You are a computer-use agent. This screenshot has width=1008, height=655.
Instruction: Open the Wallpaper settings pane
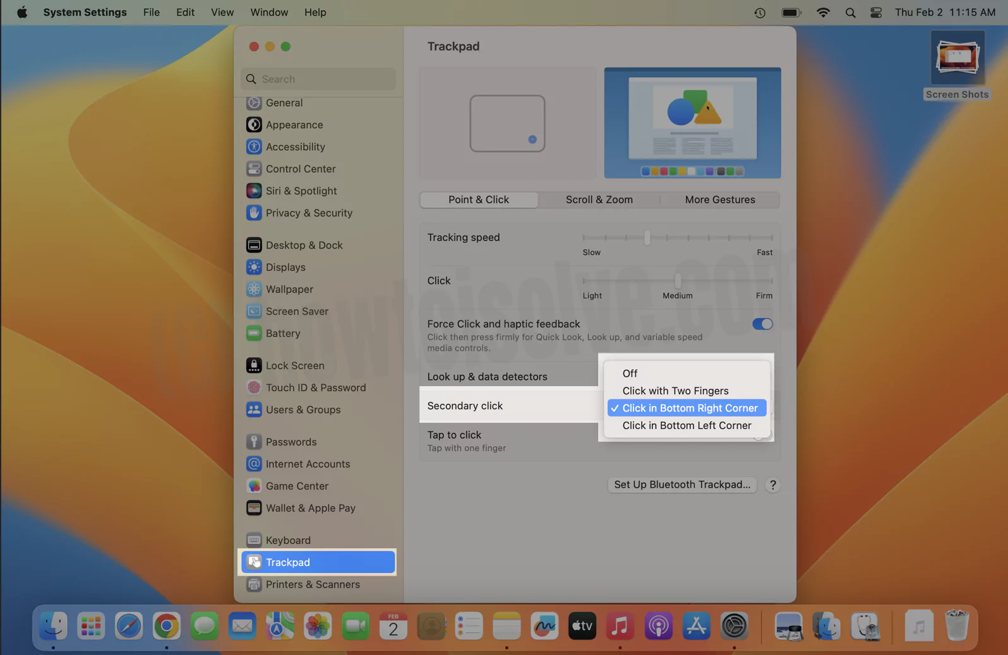pos(318,290)
